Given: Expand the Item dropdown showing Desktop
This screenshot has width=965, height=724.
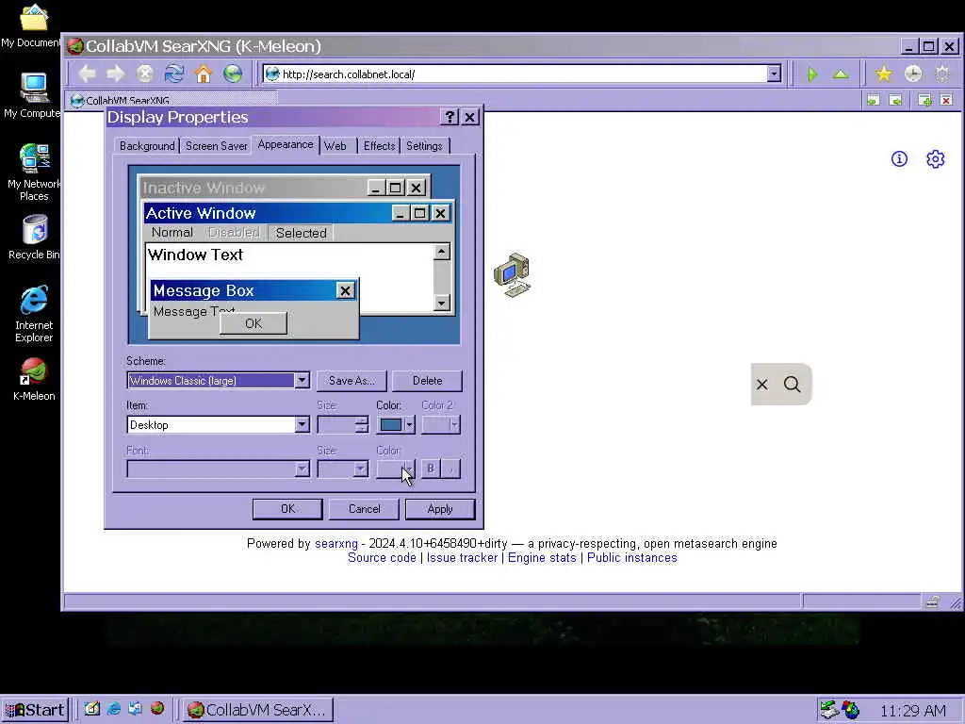Looking at the screenshot, I should point(302,425).
